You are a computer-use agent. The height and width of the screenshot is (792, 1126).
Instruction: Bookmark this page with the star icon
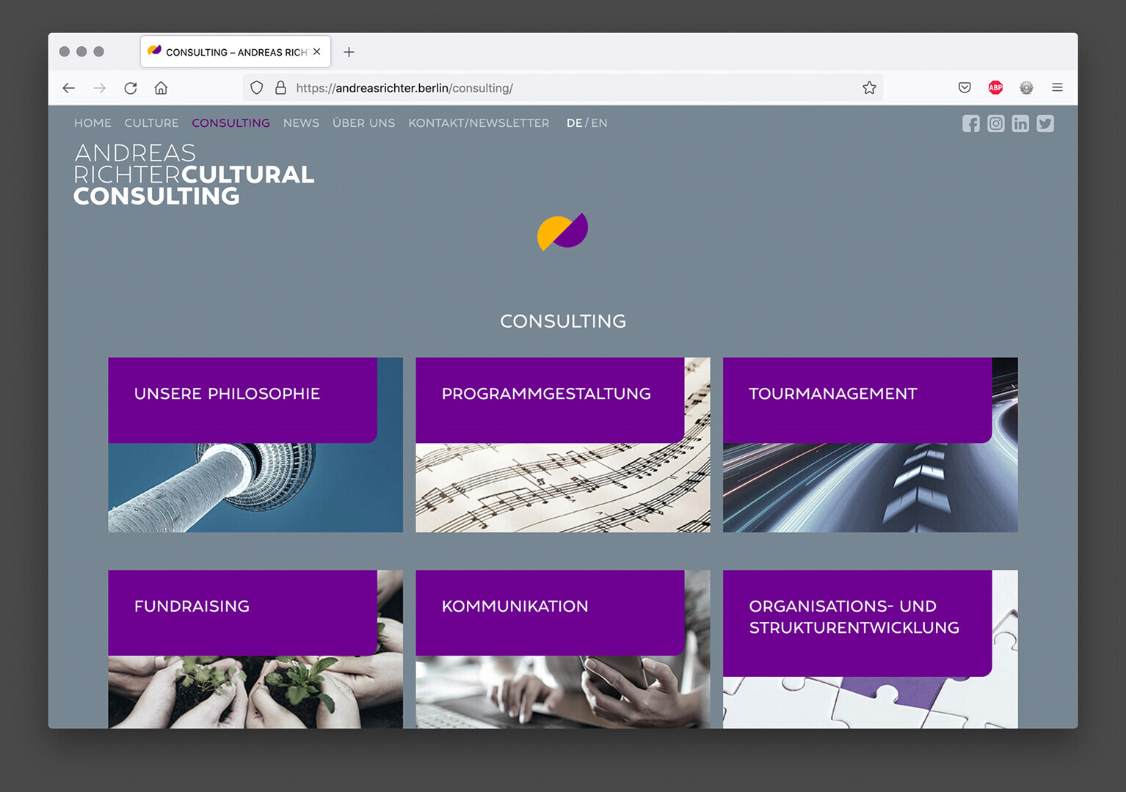(869, 88)
